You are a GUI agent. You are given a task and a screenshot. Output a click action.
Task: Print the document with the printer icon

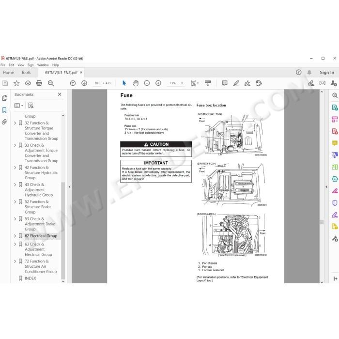39,83
